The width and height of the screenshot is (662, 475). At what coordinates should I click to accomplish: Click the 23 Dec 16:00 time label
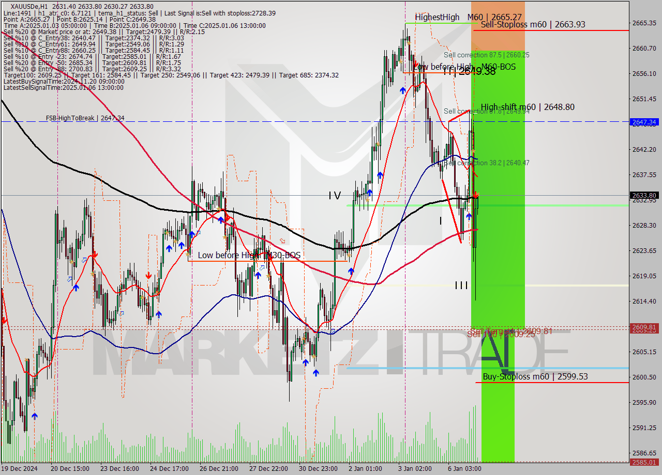coord(119,469)
